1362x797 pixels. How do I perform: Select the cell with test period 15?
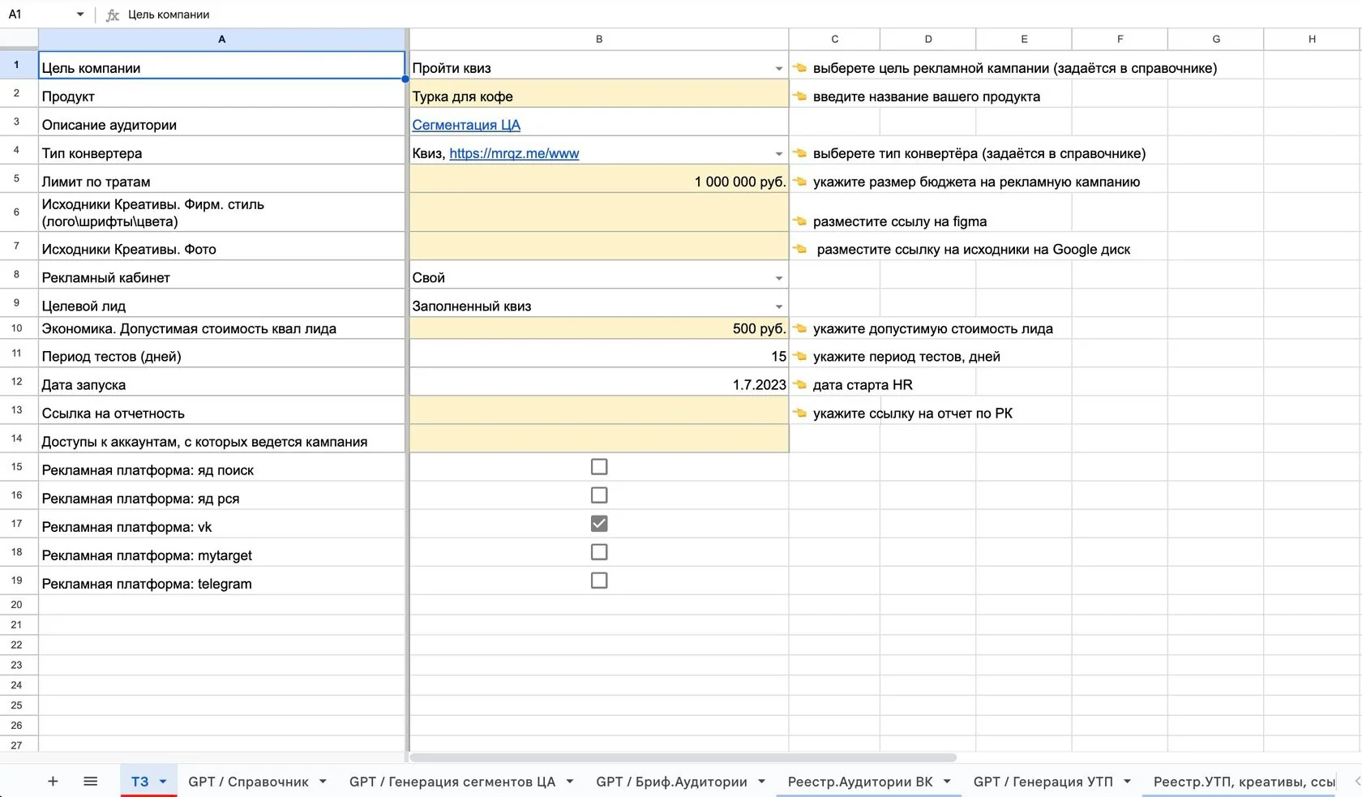(x=599, y=354)
